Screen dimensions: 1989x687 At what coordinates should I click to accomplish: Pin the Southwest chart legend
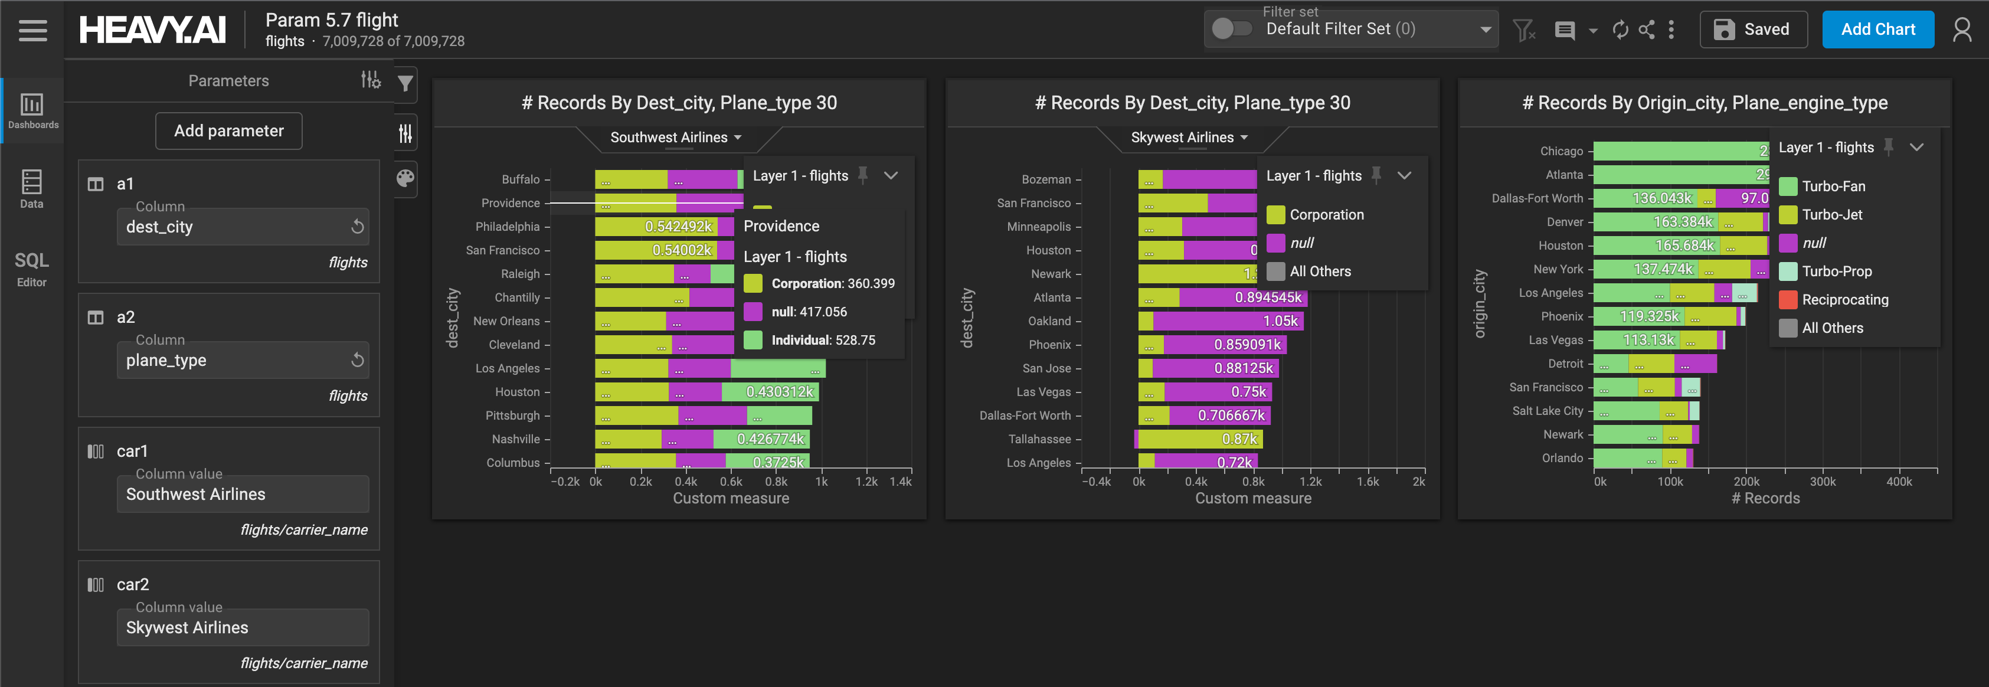(x=863, y=175)
